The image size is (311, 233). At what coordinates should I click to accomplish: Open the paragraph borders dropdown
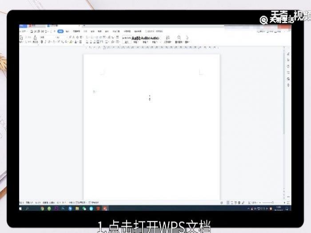[x=118, y=42]
